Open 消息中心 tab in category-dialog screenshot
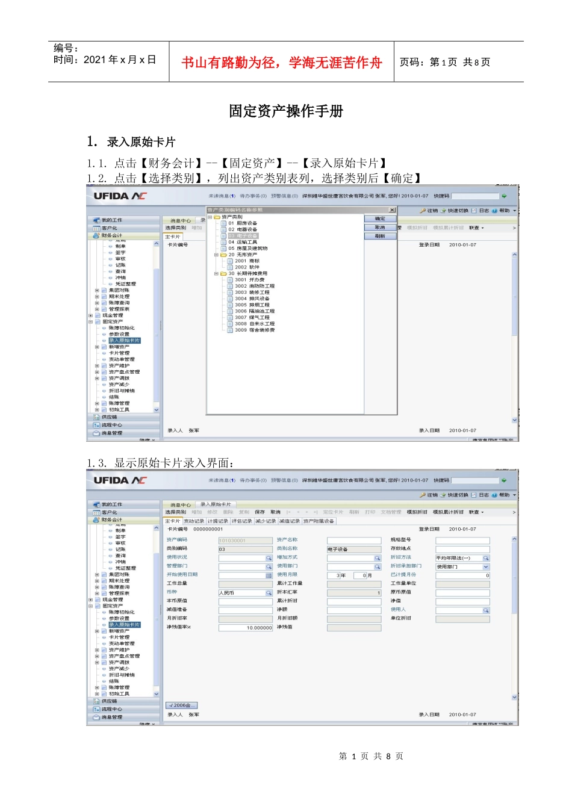572x809 pixels. point(181,220)
